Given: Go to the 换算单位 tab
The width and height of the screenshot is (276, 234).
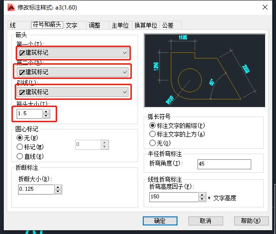Looking at the screenshot, I should (146, 25).
